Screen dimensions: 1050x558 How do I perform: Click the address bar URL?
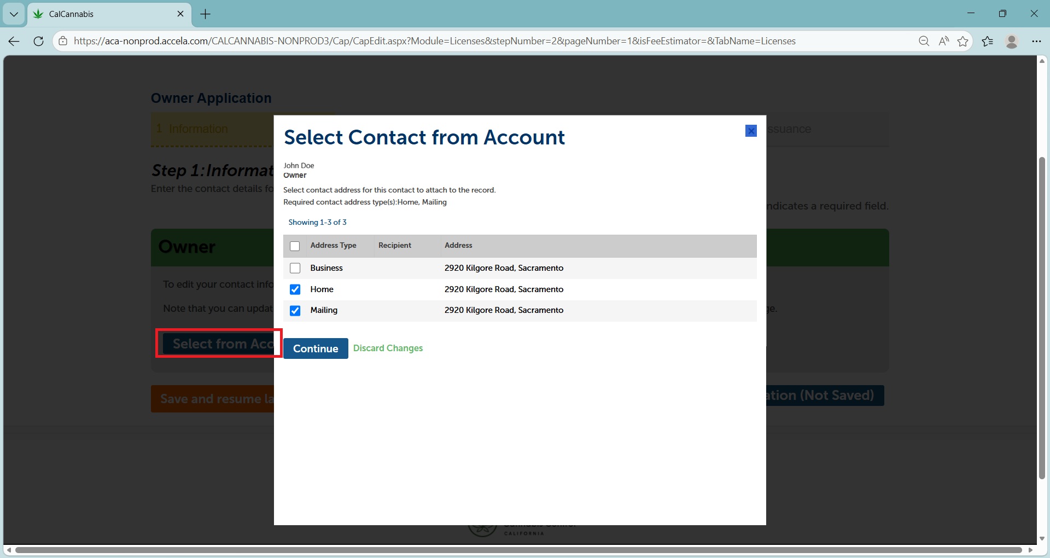click(434, 41)
